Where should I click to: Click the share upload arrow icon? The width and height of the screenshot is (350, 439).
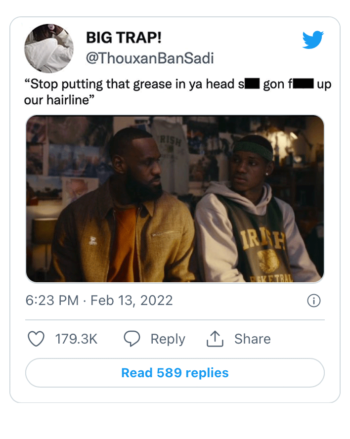click(x=215, y=339)
